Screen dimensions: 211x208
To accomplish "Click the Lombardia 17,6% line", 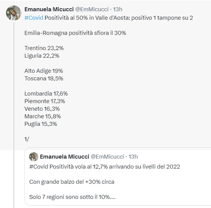I will pos(46,93).
